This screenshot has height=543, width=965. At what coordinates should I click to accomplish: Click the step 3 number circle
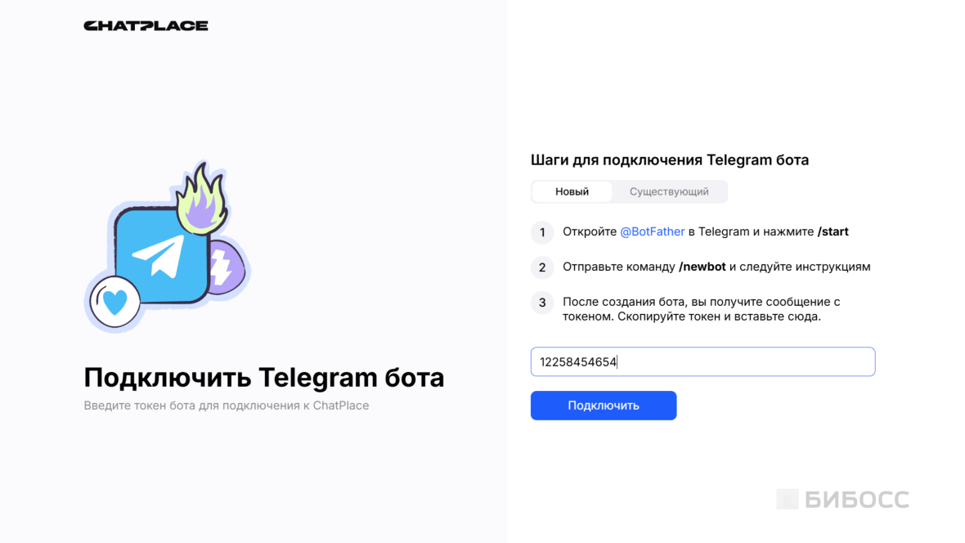coord(542,303)
